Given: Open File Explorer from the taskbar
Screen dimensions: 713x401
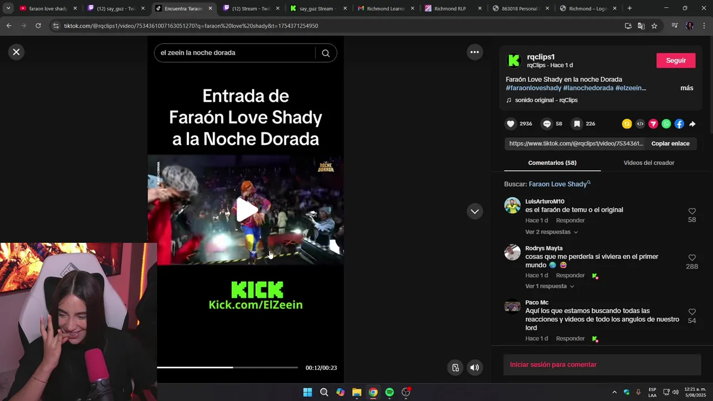Looking at the screenshot, I should point(356,392).
